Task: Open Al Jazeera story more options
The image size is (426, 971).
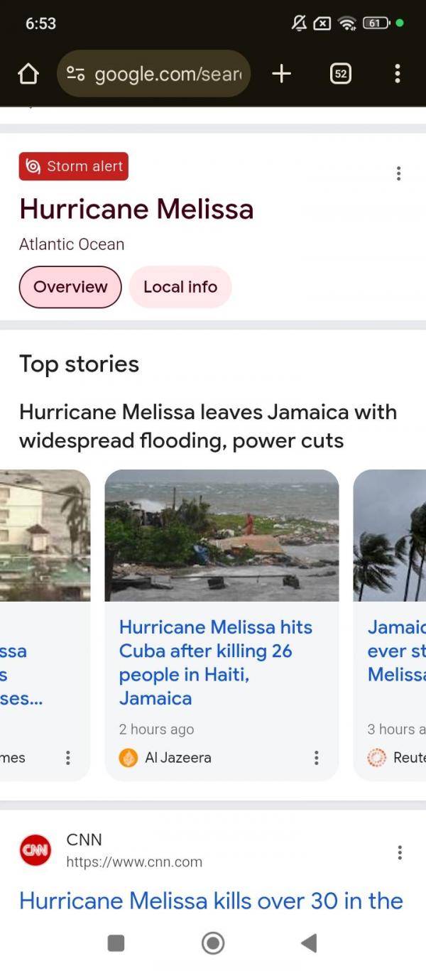Action: (316, 758)
